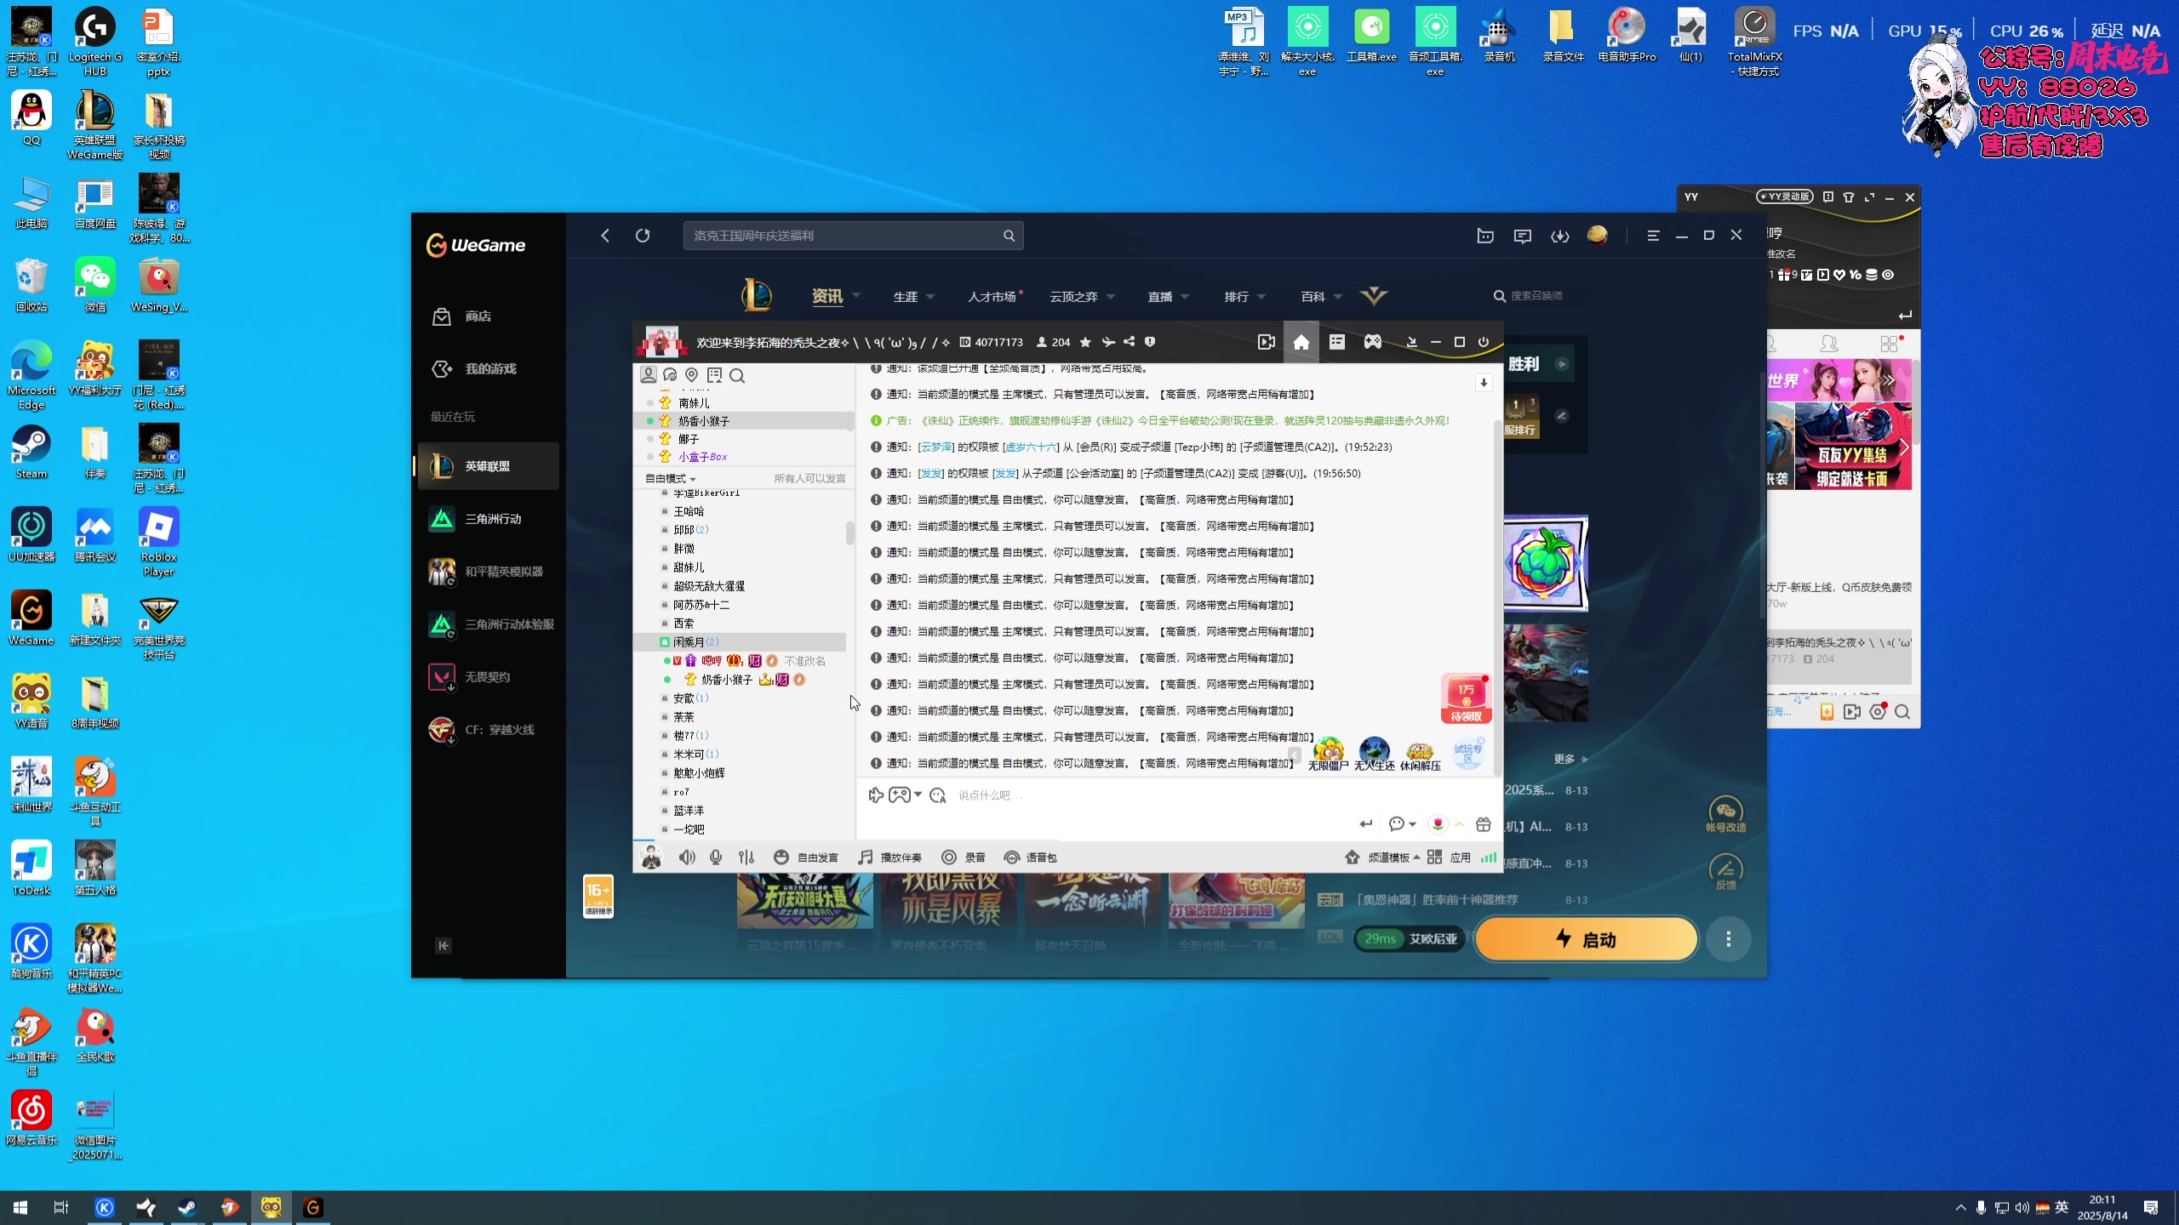
Task: Expand the flower options up arrow
Action: [1460, 823]
